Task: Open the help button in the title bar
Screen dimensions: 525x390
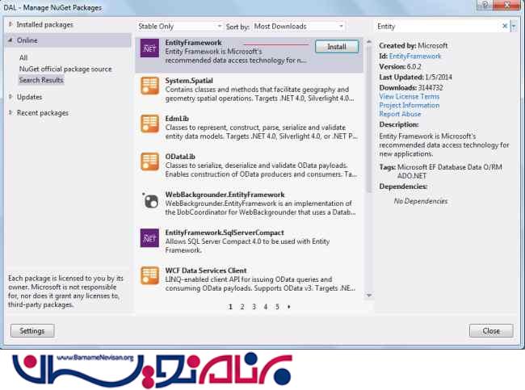Action: click(485, 5)
